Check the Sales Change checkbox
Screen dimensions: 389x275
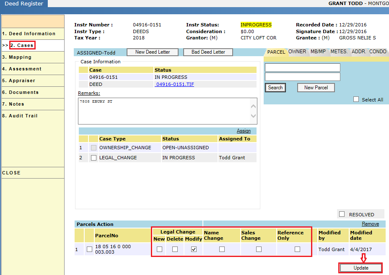259,249
